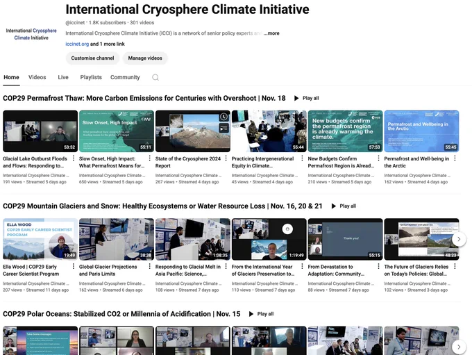This screenshot has width=472, height=355.
Task: Search the channel with magnifier icon
Action: 155,77
